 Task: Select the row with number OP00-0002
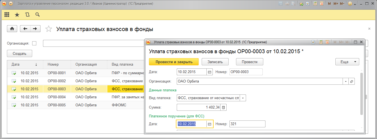76,81
